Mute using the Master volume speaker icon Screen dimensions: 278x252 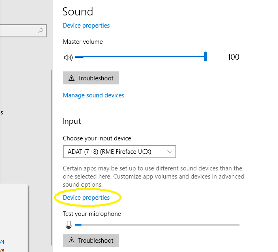68,57
